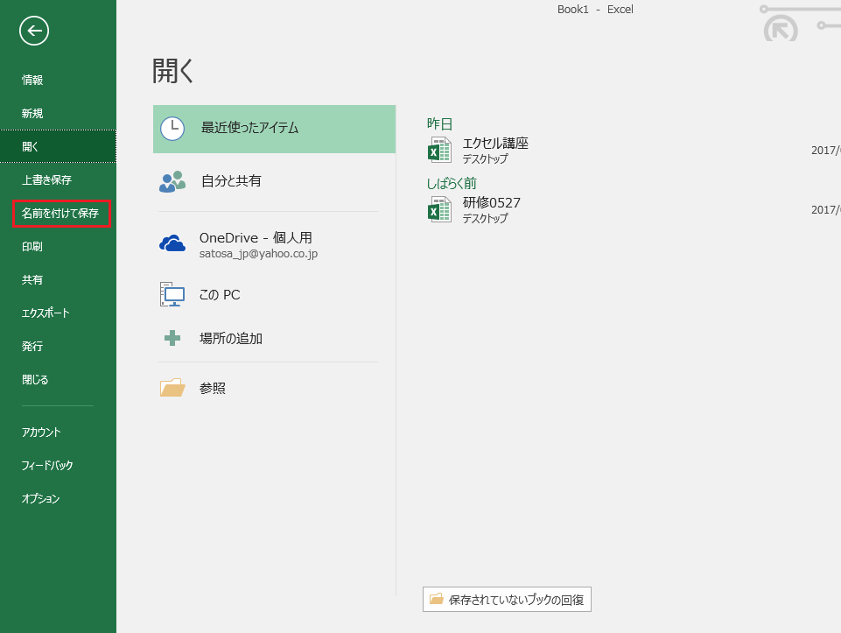Choose 閉じる to close the workbook
The height and width of the screenshot is (633, 841).
click(58, 379)
